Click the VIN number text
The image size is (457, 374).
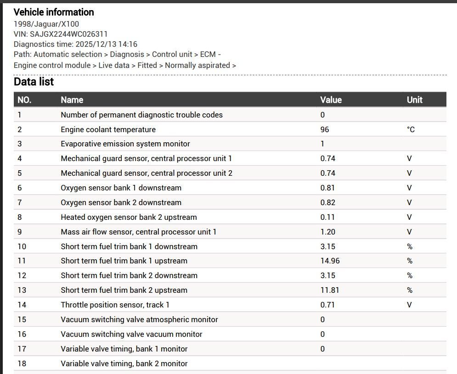[x=61, y=34]
